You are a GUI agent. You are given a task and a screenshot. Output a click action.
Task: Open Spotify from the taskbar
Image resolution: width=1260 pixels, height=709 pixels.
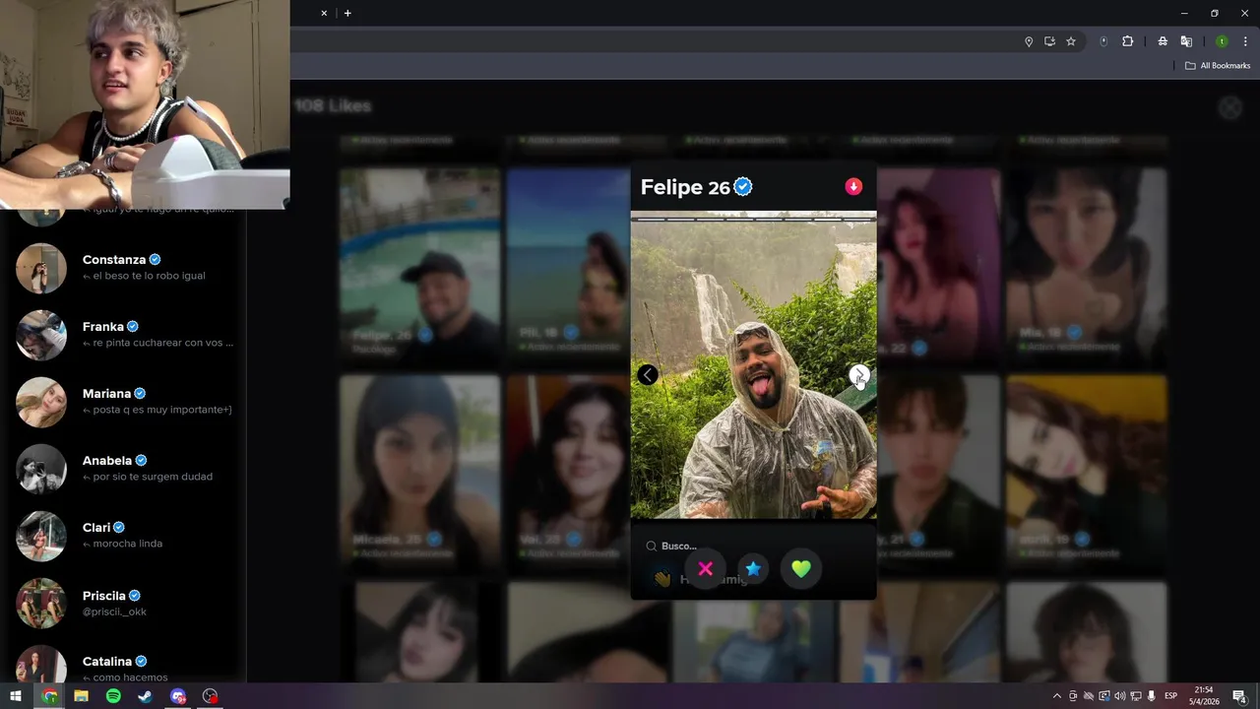pyautogui.click(x=113, y=696)
